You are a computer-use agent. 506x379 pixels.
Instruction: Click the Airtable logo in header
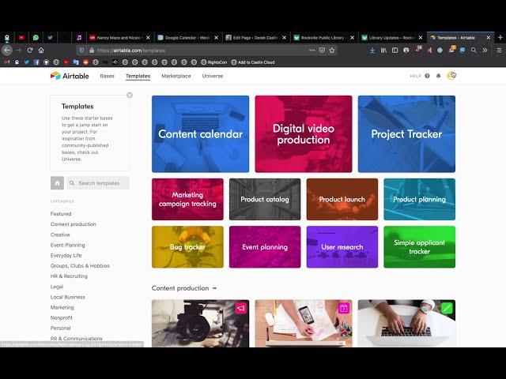[x=70, y=76]
